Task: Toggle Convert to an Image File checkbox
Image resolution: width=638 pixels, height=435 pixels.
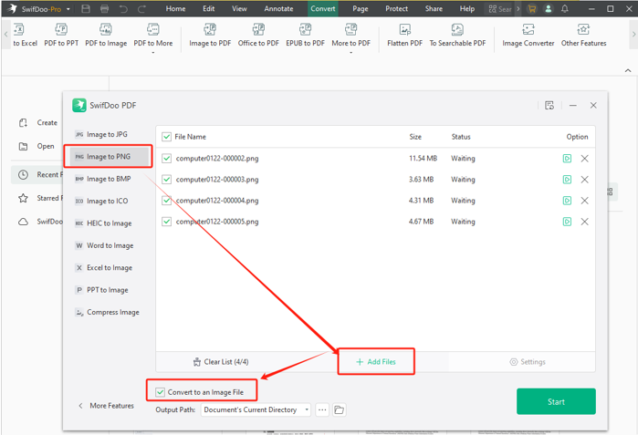Action: [x=161, y=392]
